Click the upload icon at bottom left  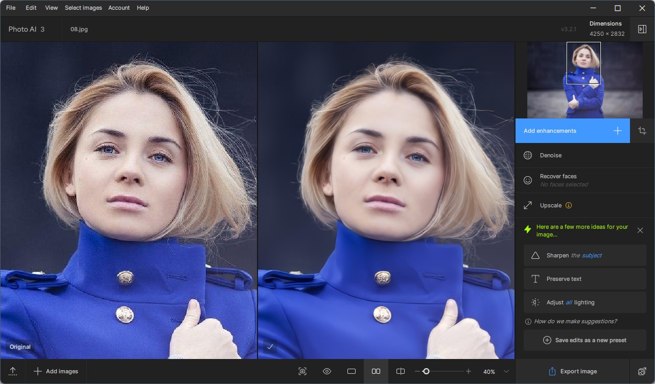click(13, 371)
